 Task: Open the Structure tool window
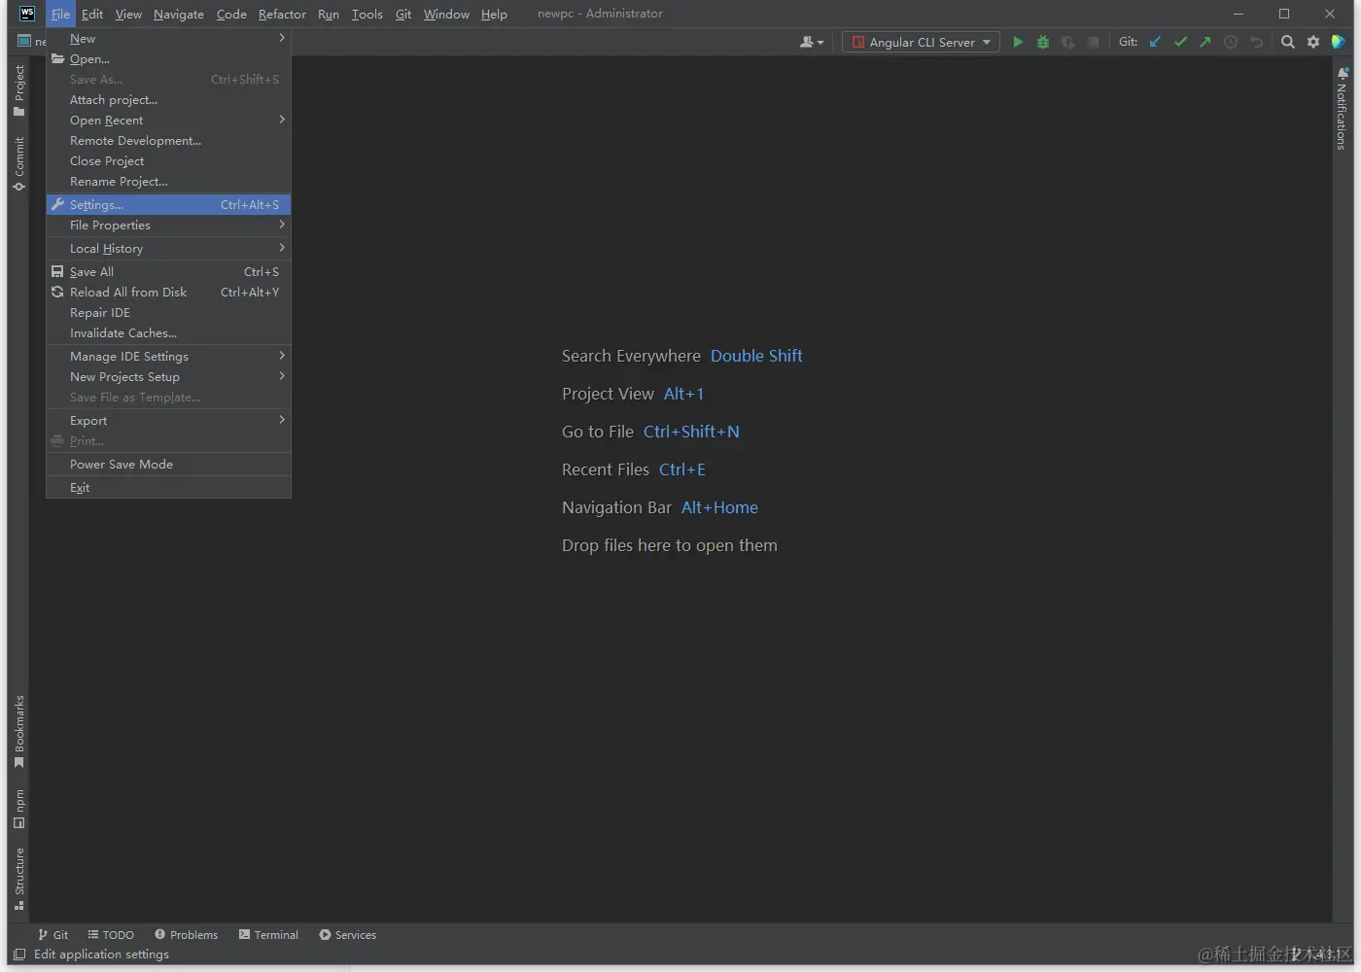[x=18, y=879]
